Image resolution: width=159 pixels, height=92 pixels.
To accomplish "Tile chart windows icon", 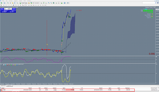I will 53,3.
